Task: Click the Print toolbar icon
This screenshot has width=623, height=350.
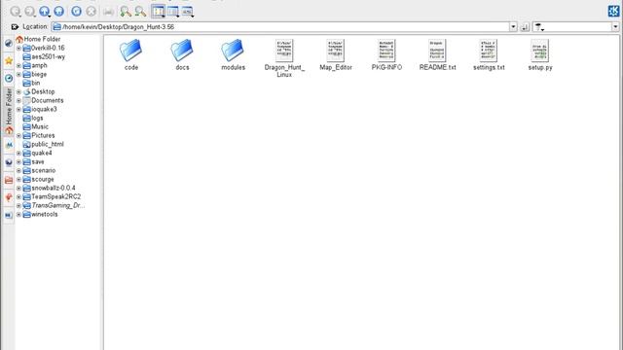Action: [108, 12]
